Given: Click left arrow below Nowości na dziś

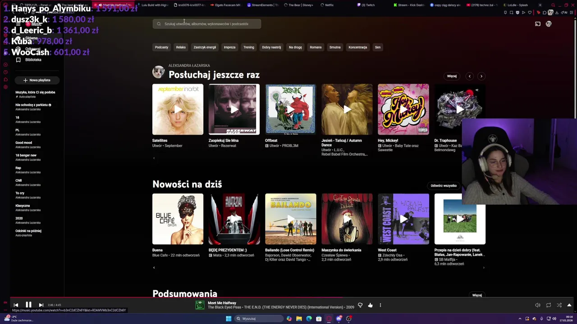Looking at the screenshot, I should [x=154, y=268].
